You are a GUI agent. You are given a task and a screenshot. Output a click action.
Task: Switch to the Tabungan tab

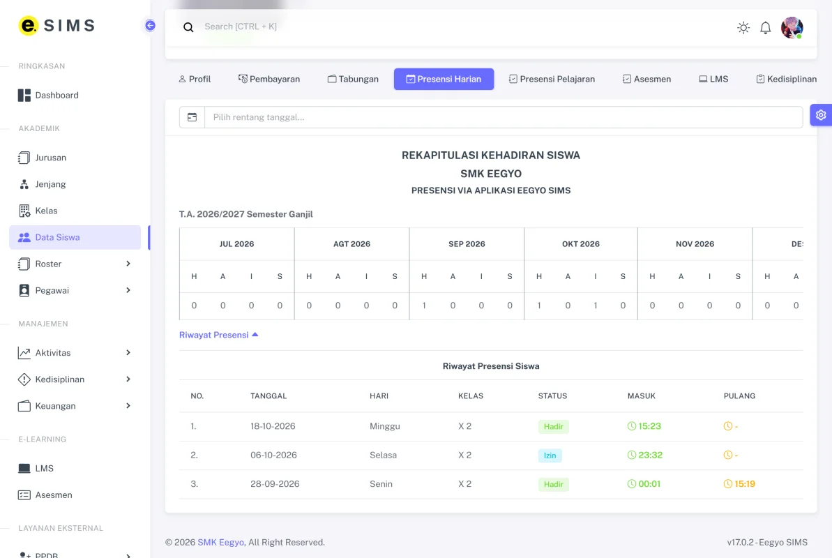pyautogui.click(x=353, y=79)
